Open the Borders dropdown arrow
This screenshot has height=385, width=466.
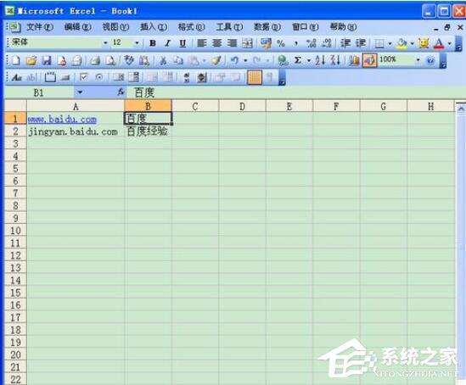coord(390,43)
